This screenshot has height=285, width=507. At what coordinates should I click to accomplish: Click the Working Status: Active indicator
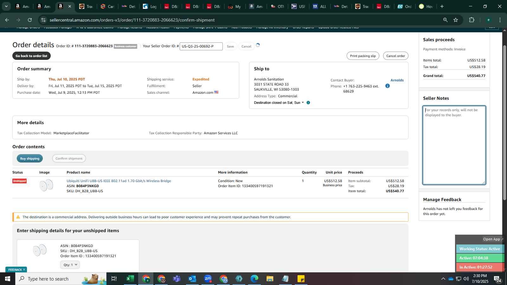(480, 249)
